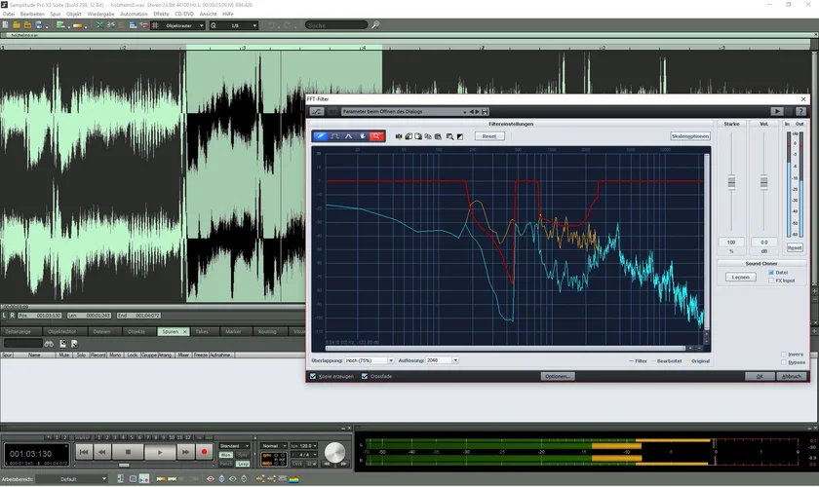The width and height of the screenshot is (819, 487).
Task: Click the Lernen button in Sound Cloner
Action: tap(741, 278)
